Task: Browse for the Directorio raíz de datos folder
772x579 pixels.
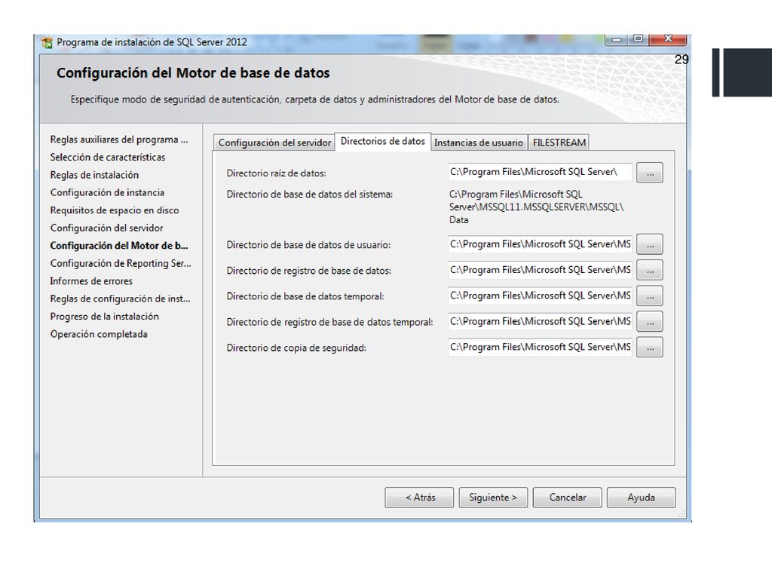Action: (x=650, y=173)
